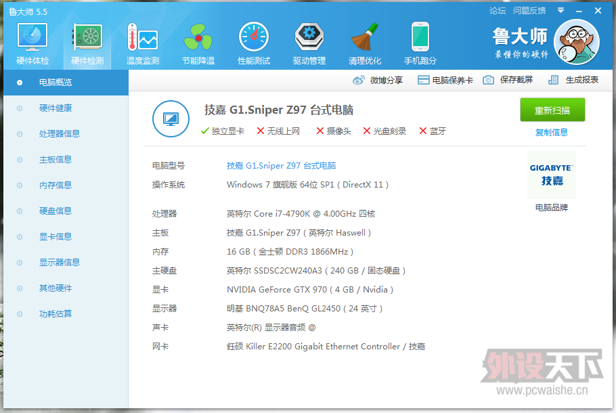Click the 16 GB 金士顿 DDR3 memory value
This screenshot has height=413, width=616.
tap(290, 252)
